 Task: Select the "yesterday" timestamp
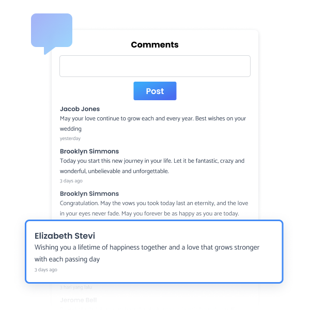(70, 138)
